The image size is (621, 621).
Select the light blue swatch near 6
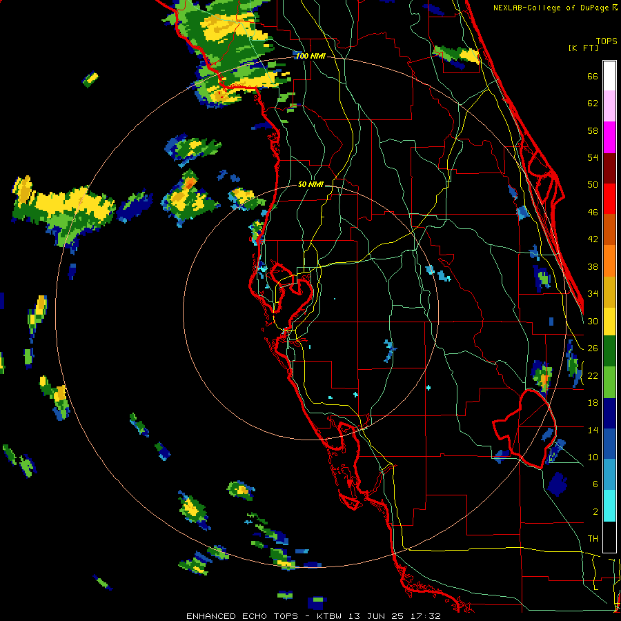click(x=609, y=475)
